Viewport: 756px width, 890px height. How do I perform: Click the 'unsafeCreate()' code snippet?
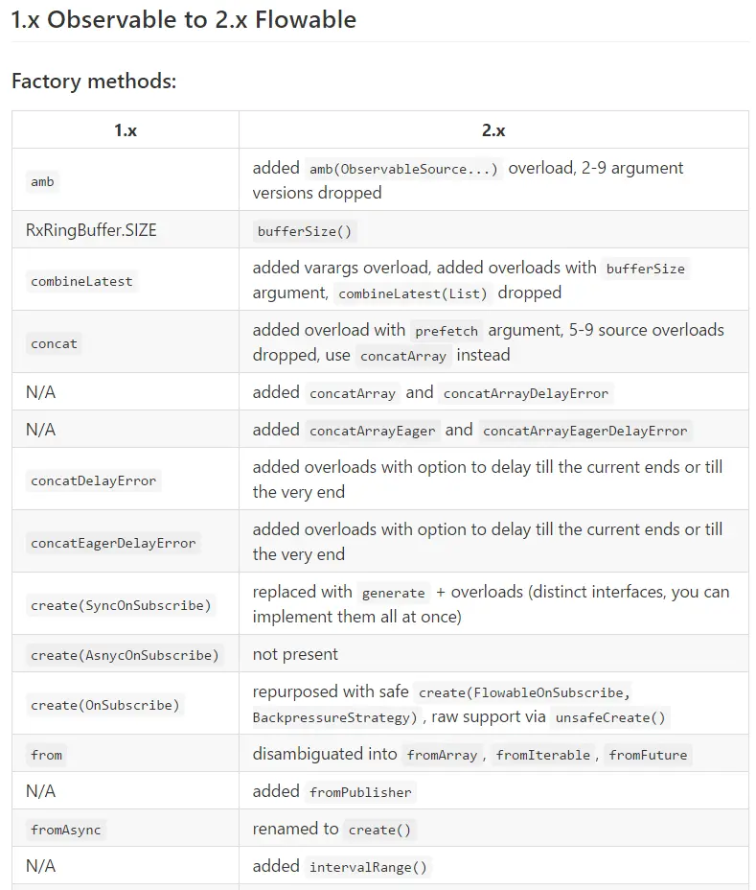pos(610,718)
